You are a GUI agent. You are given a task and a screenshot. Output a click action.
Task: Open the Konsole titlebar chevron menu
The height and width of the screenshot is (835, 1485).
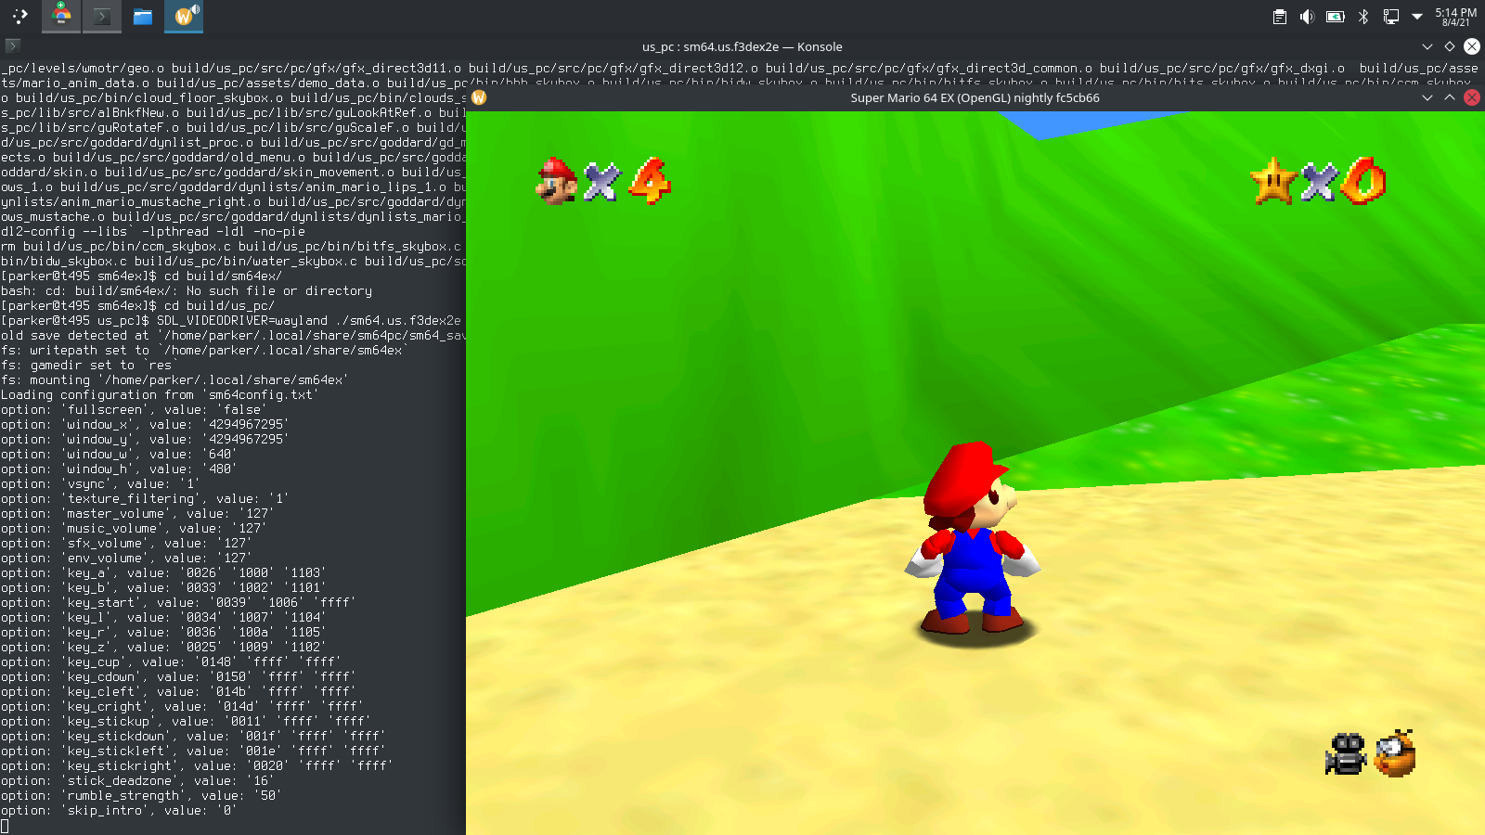pos(1427,46)
